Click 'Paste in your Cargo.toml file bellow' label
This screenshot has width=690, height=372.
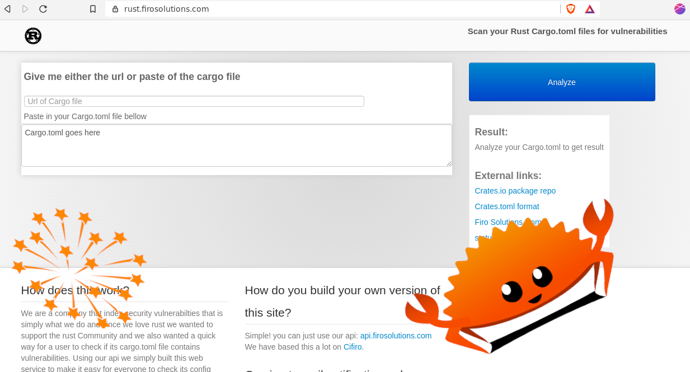click(x=85, y=116)
